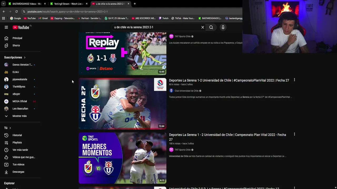This screenshot has height=189, width=337.
Task: Open video title with #CampeonatoPlanVital 2022 Fecha 27
Action: (229, 80)
